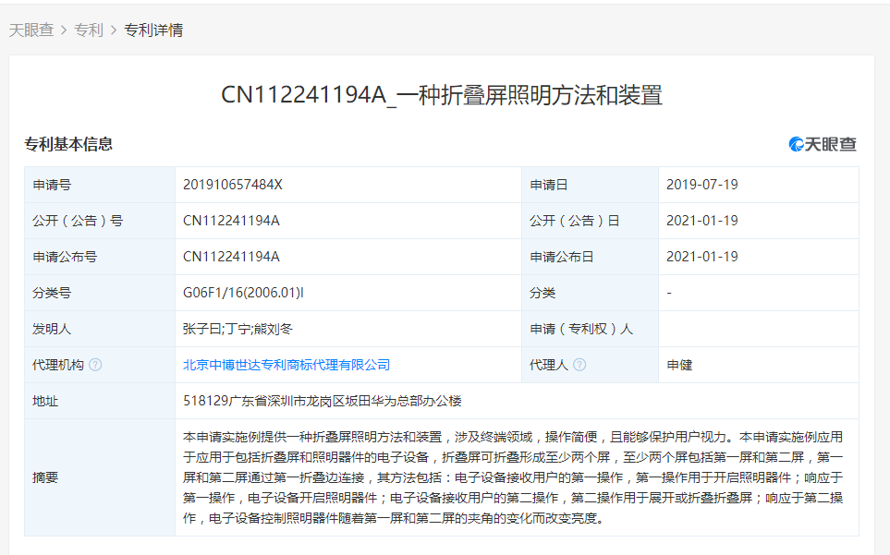Open the 天眼查 breadcrumb link
The height and width of the screenshot is (555, 890).
(x=31, y=30)
